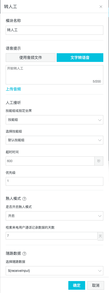
Task: Click the 超时时间 field showing 600
Action: pyautogui.click(x=50, y=161)
